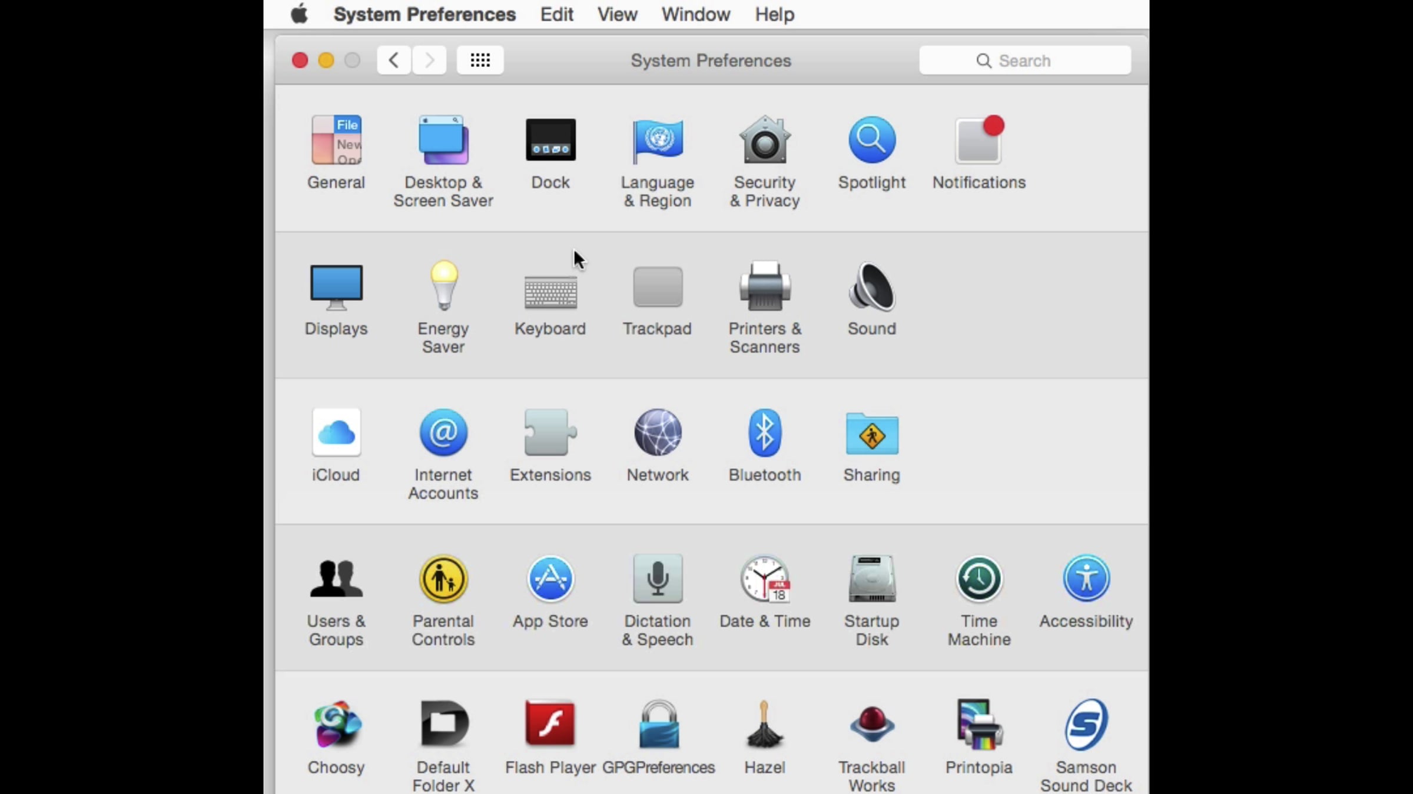This screenshot has width=1413, height=794.
Task: Click the Search field in toolbar
Action: 1025,61
